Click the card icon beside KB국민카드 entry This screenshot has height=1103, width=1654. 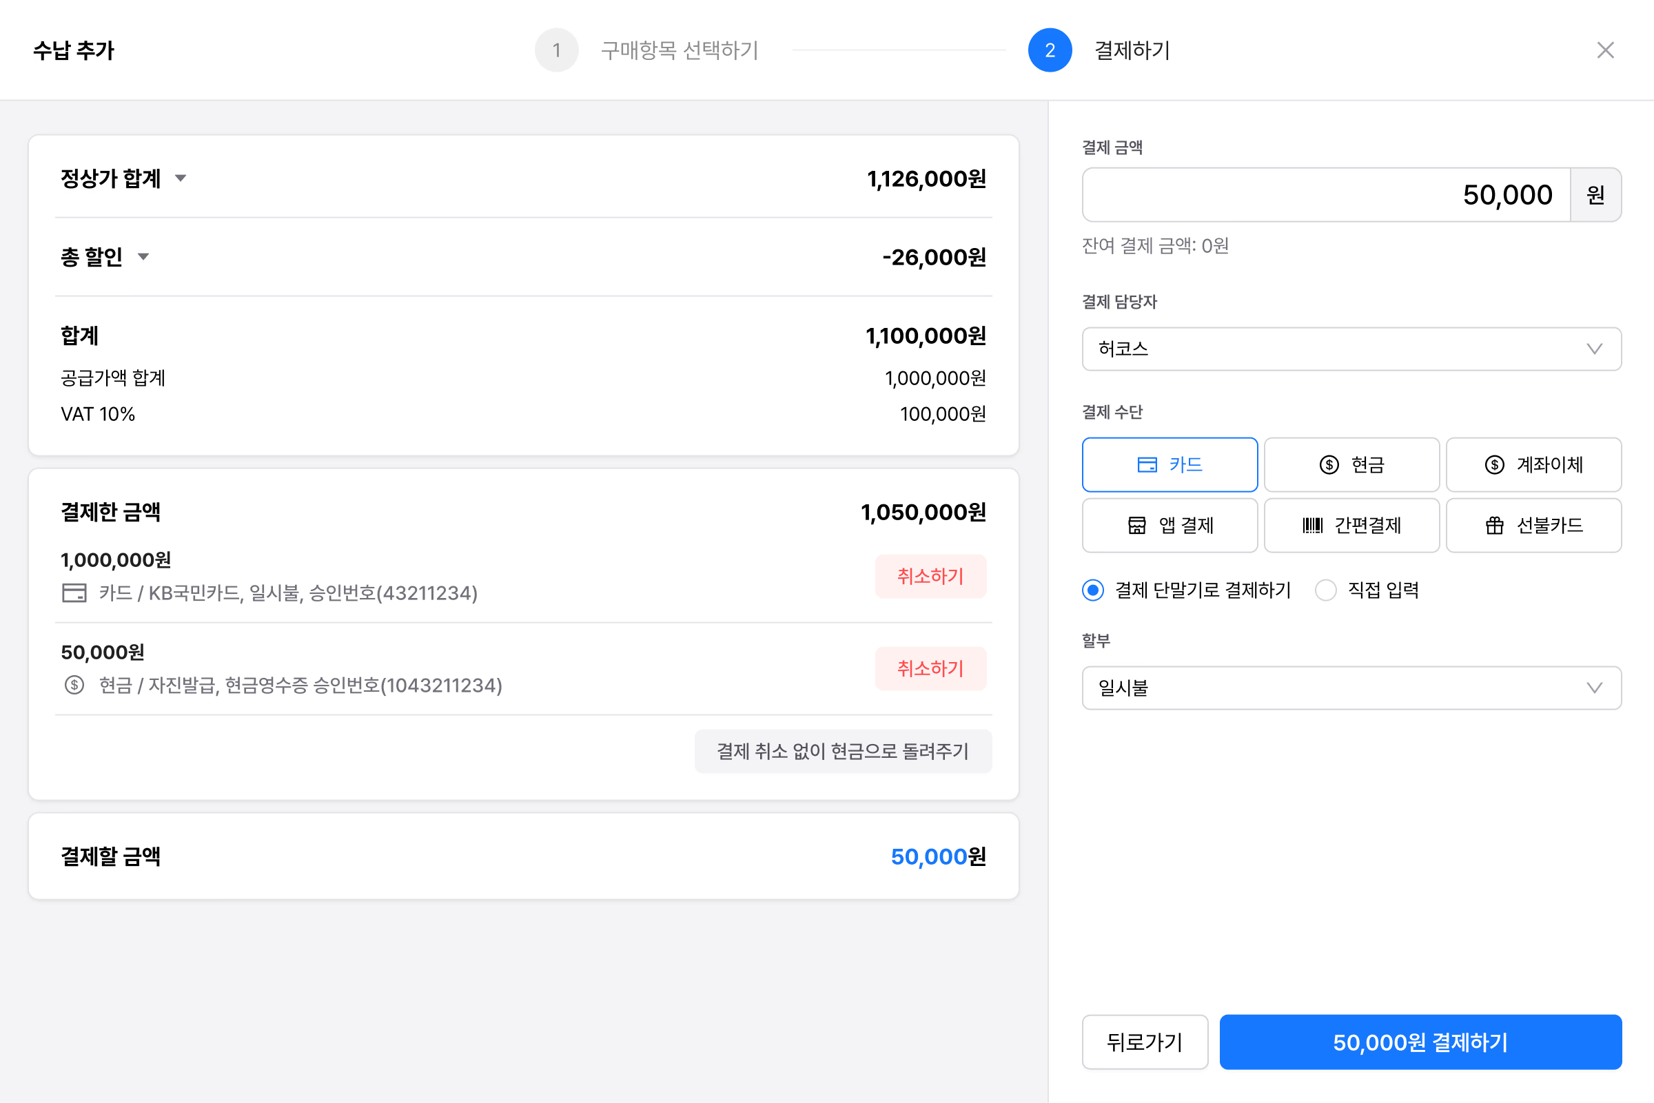click(x=74, y=593)
